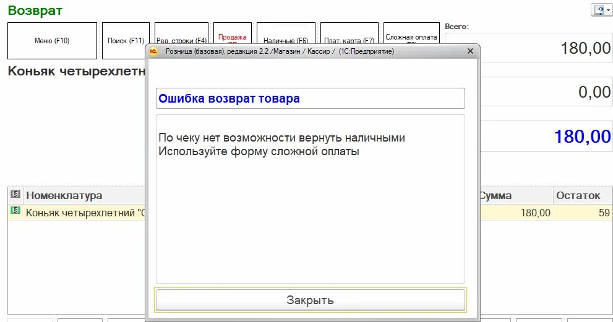Open the help icon dropdown at top right
The width and height of the screenshot is (613, 322).
(x=601, y=10)
